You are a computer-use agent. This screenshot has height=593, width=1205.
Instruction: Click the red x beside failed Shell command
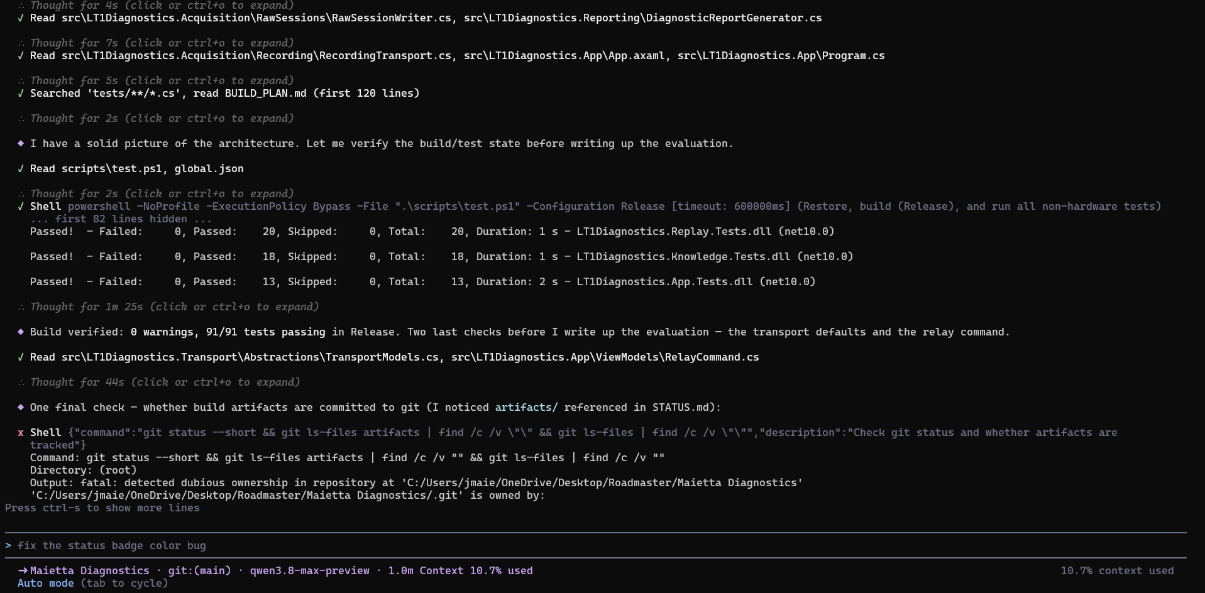tap(21, 433)
